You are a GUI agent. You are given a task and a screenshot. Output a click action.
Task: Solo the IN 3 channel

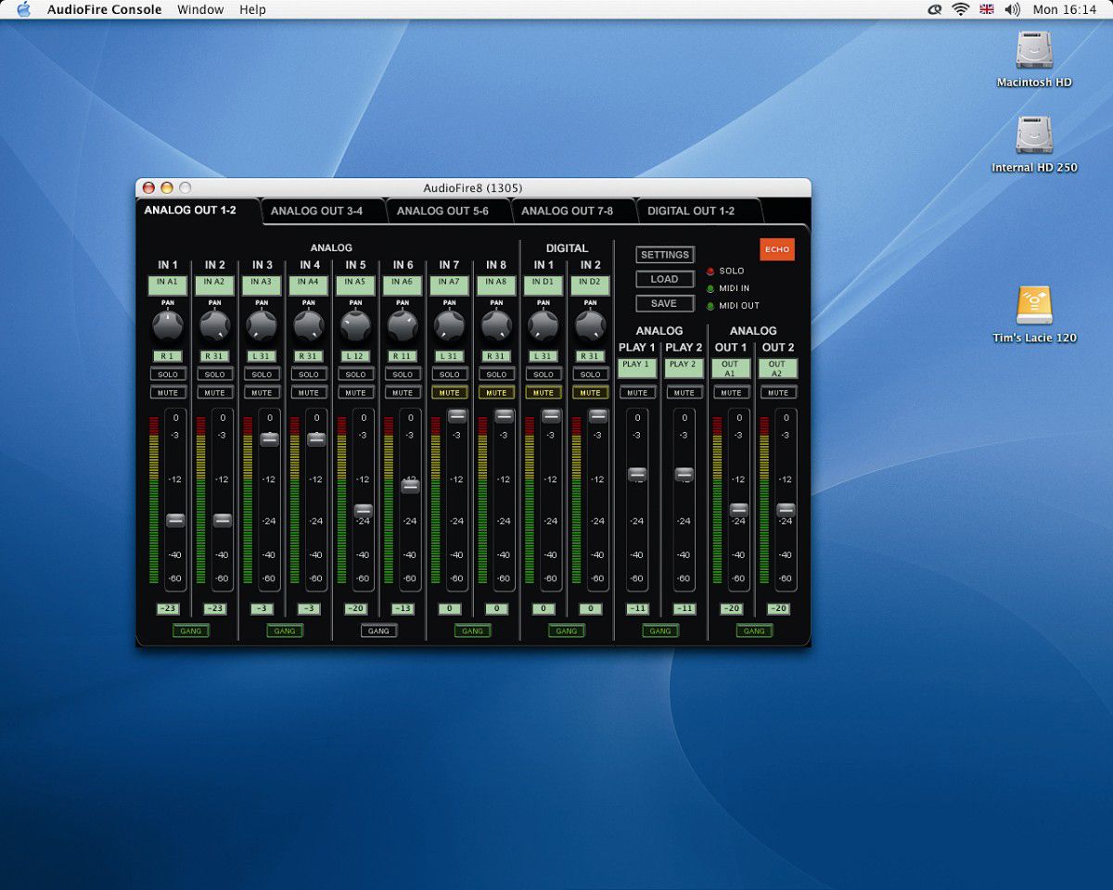coord(262,375)
